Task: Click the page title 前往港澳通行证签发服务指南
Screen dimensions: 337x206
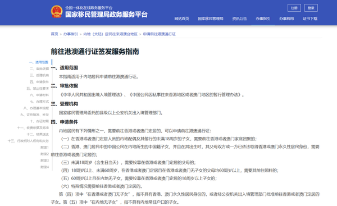Action: coord(95,52)
